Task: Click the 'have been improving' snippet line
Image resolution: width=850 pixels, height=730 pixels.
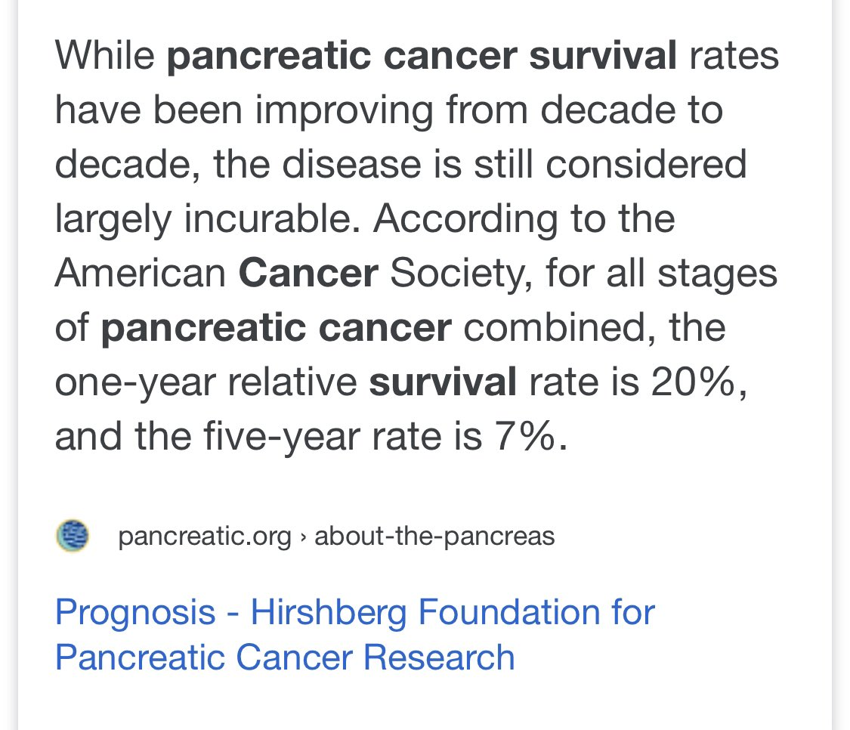Action: tap(244, 110)
